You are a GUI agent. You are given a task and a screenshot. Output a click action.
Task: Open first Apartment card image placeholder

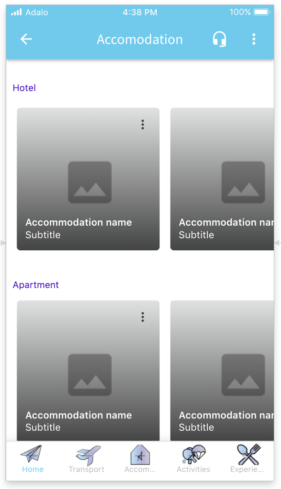click(90, 375)
